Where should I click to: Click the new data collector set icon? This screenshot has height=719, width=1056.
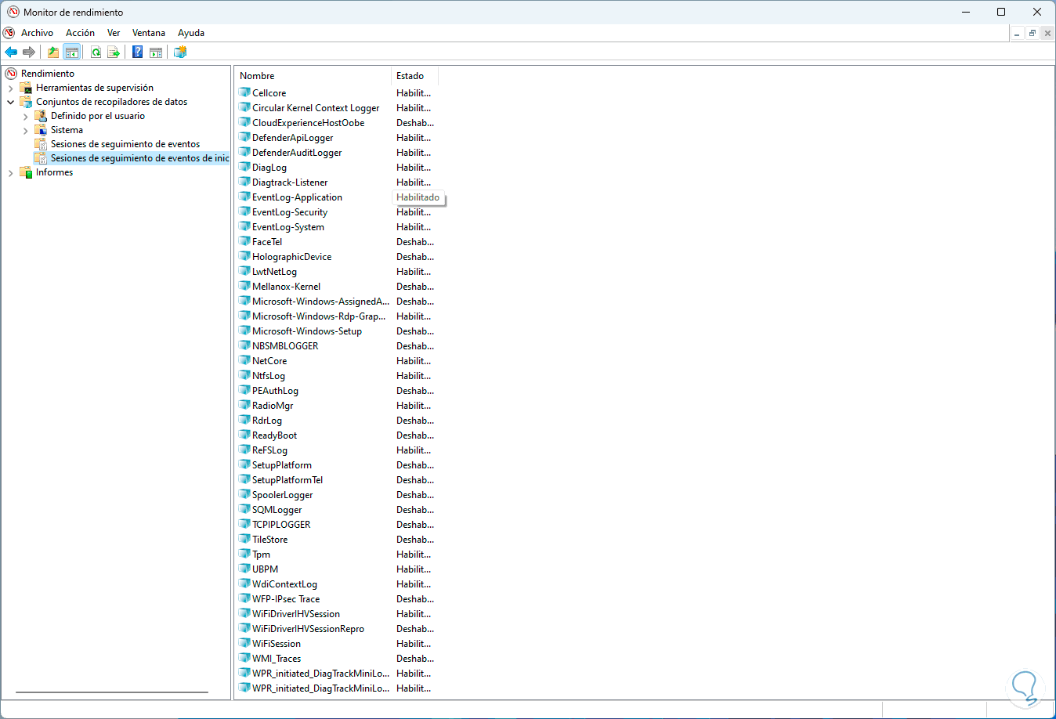click(180, 52)
